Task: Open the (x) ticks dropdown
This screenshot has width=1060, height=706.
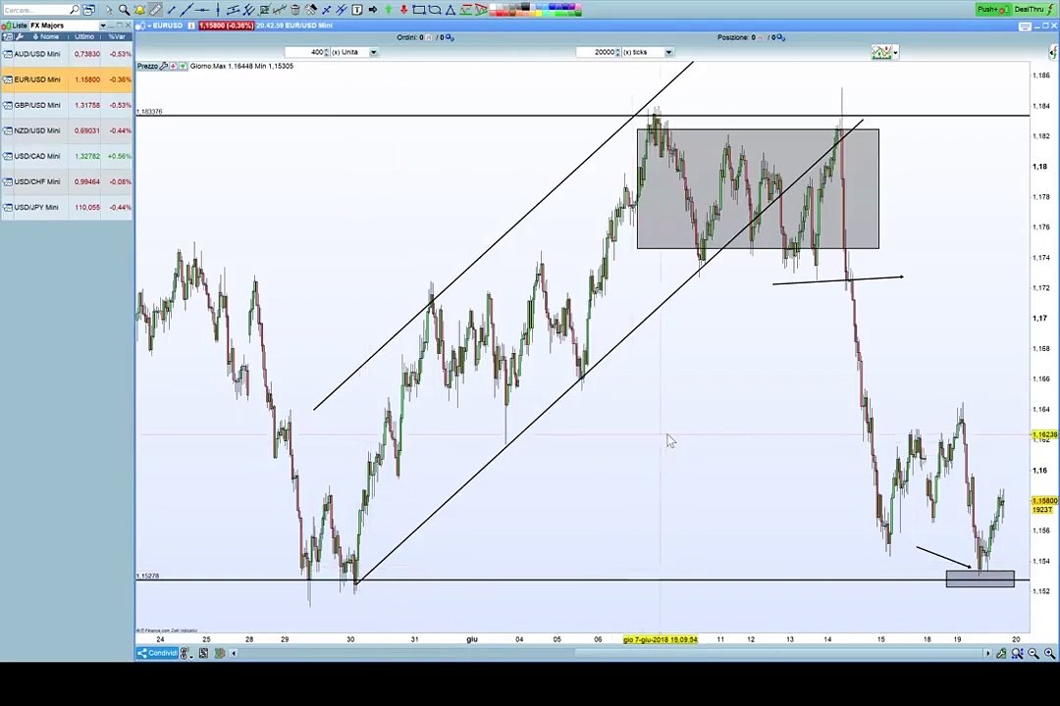Action: click(668, 52)
